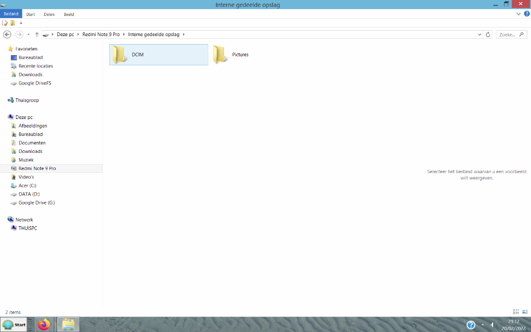531x332 pixels.
Task: Expand the ribbon with the chevron
Action: coord(519,14)
